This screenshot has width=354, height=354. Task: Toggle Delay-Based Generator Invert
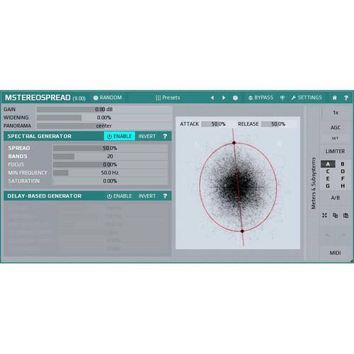click(x=147, y=196)
